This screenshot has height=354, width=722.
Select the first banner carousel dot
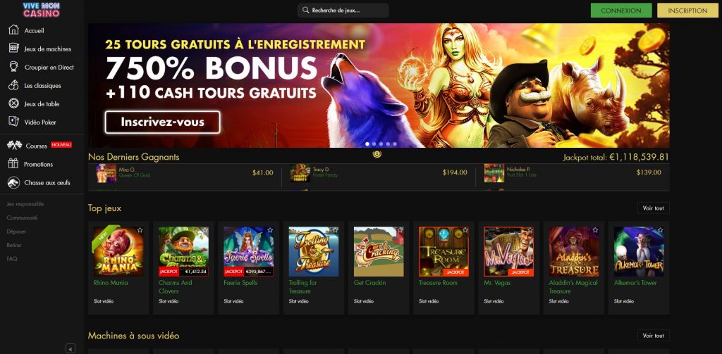[367, 144]
